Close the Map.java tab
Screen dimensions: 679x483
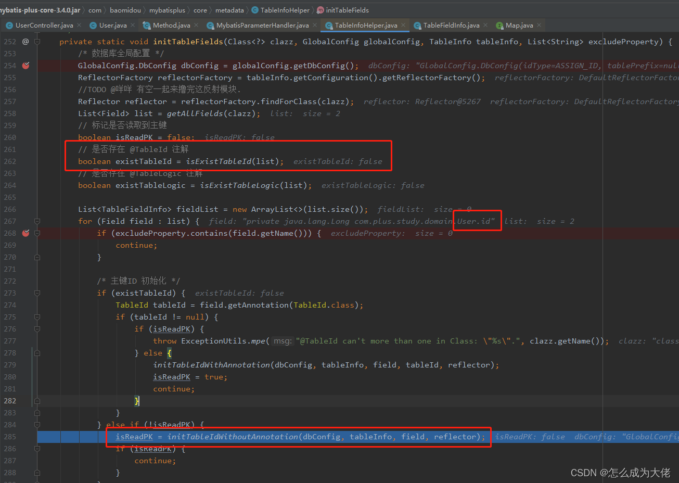(x=539, y=25)
